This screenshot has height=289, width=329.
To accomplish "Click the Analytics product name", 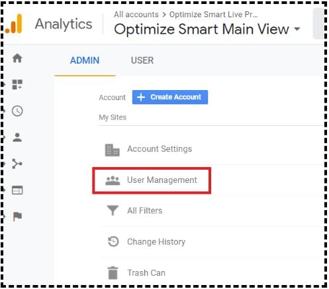I will [x=64, y=24].
